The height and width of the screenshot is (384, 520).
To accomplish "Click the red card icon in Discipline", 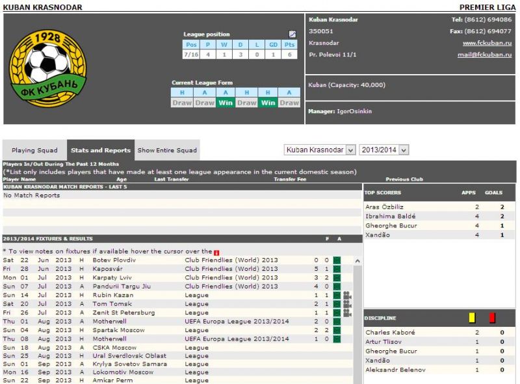I will (492, 318).
